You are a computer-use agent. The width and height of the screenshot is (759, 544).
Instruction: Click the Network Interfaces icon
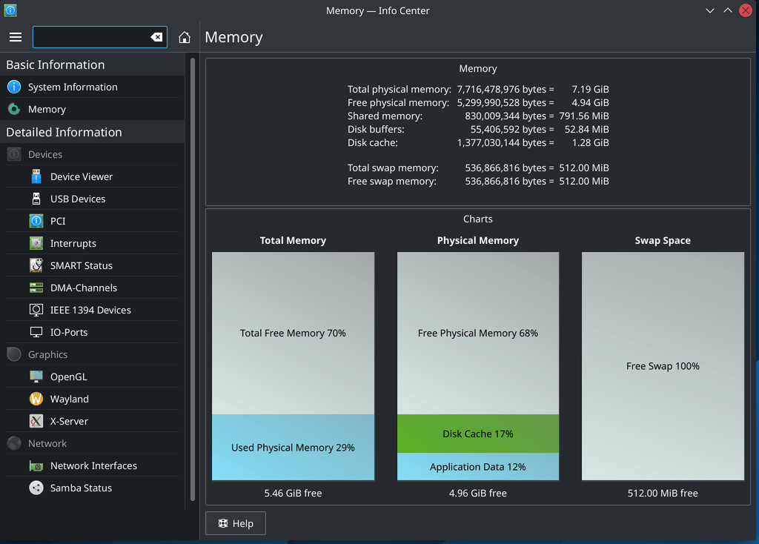pos(36,466)
